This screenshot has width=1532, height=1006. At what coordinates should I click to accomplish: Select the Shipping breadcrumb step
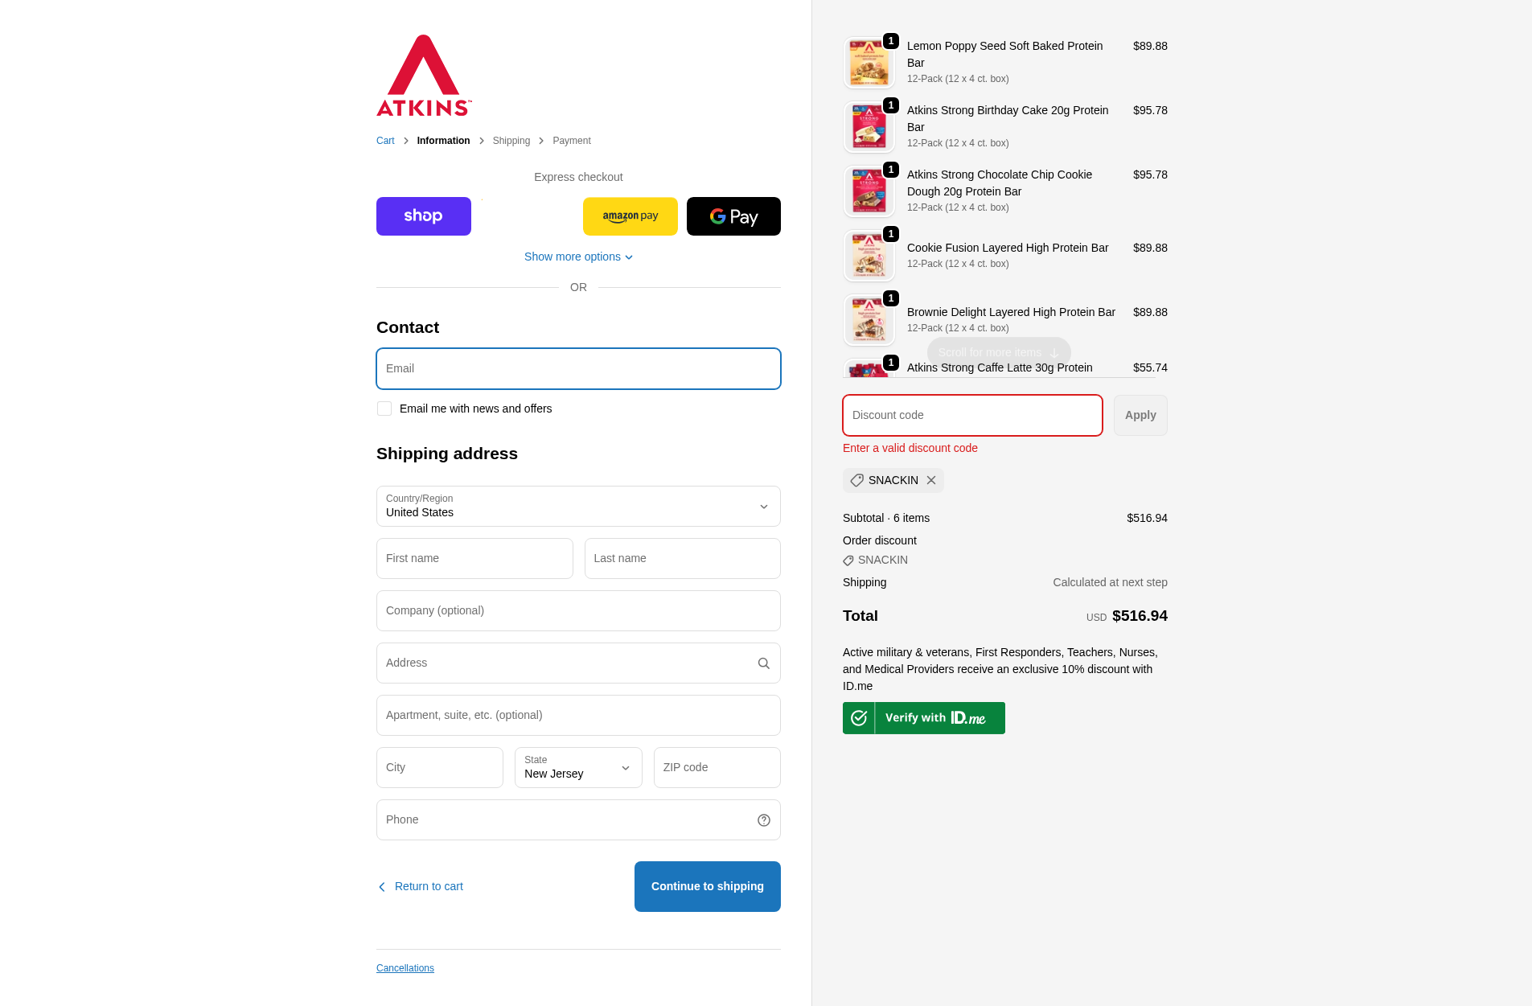click(x=511, y=141)
